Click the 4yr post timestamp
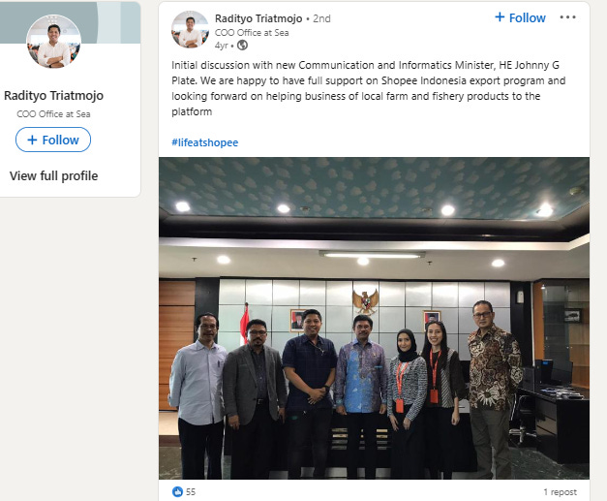The height and width of the screenshot is (501, 607). [222, 46]
